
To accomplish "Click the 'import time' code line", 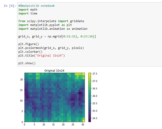I will click(x=28, y=13).
